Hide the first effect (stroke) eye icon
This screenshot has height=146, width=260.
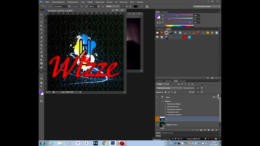165,104
